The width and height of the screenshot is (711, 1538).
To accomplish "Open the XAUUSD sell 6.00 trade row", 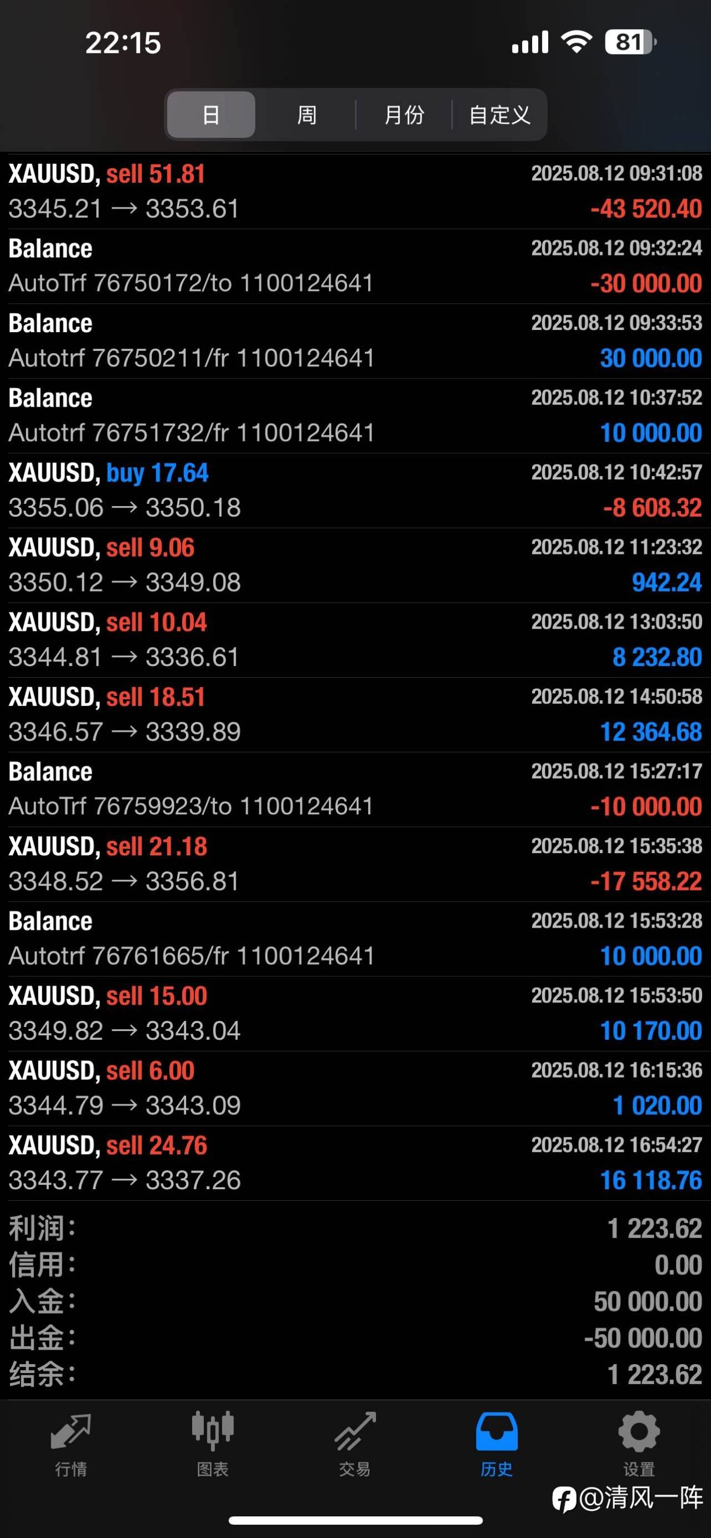I will tap(355, 1089).
